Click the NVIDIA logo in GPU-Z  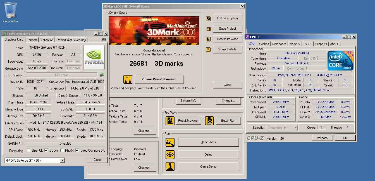pos(94,57)
